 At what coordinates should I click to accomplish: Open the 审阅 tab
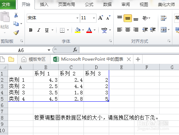(126, 5)
